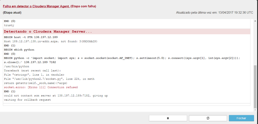Close the dialog with the Fechar button
Screen dimensions: 258x124
(241, 118)
